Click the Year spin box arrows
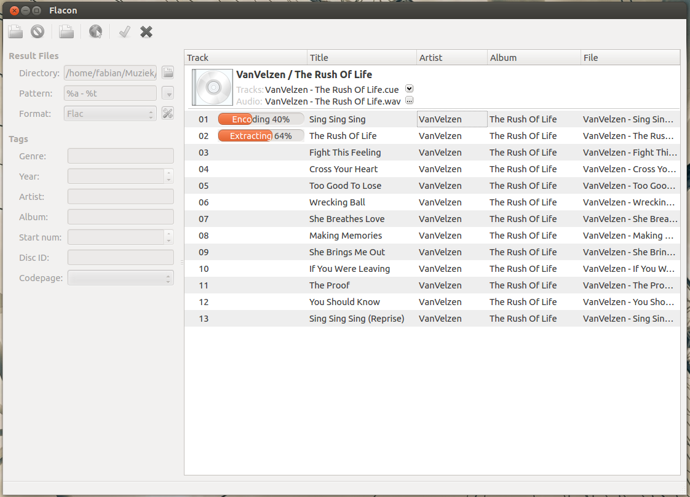The height and width of the screenshot is (497, 690). pyautogui.click(x=169, y=177)
